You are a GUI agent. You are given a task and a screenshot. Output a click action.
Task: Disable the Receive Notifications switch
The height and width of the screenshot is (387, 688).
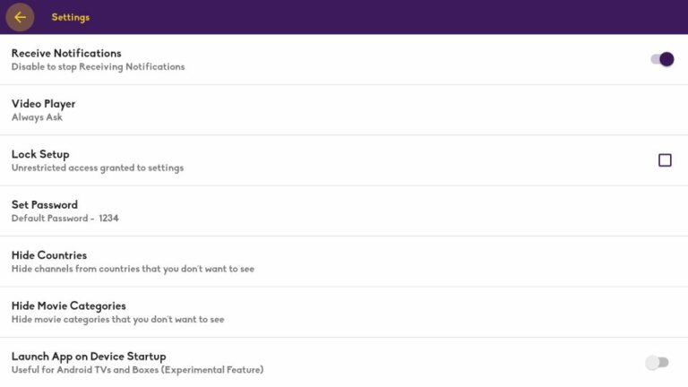[x=662, y=59]
